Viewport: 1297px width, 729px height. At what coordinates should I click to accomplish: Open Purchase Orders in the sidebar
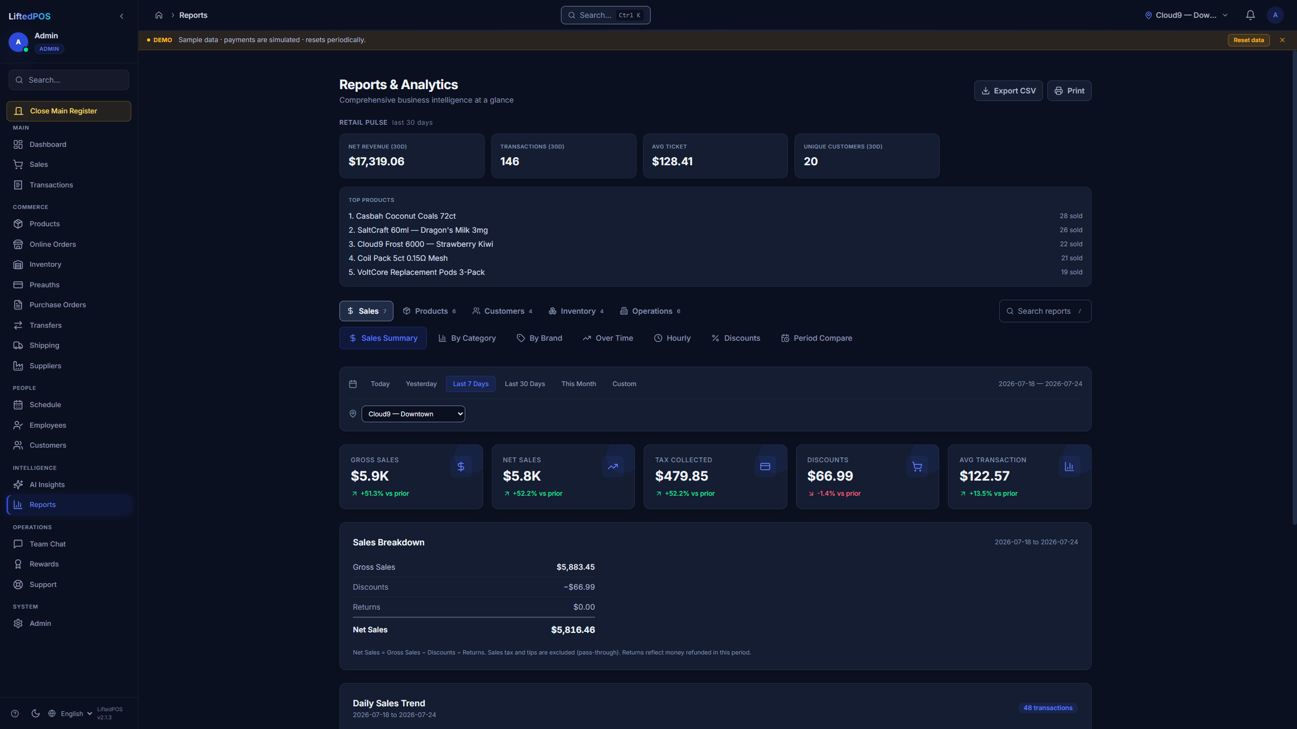click(x=69, y=305)
